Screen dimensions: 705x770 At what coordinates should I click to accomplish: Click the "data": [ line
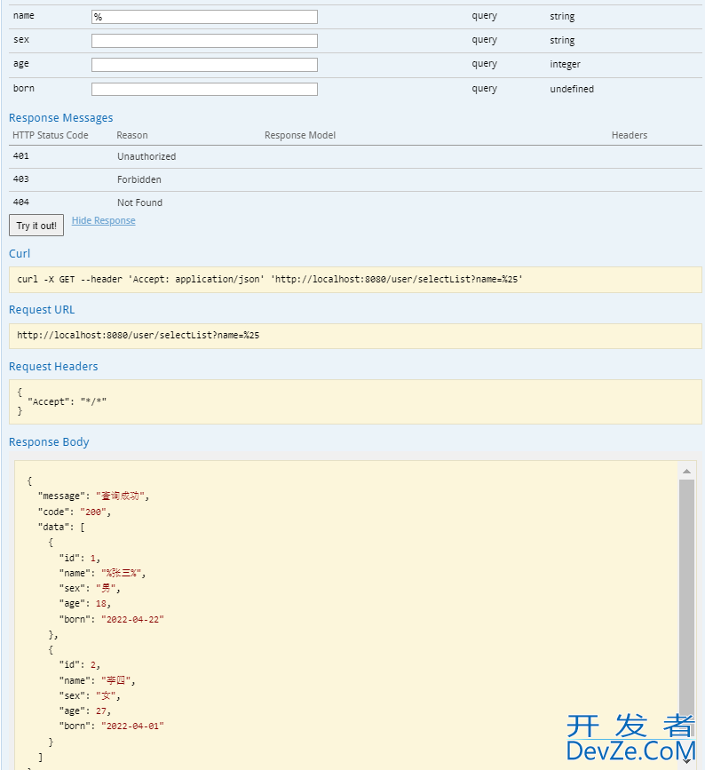tap(61, 527)
